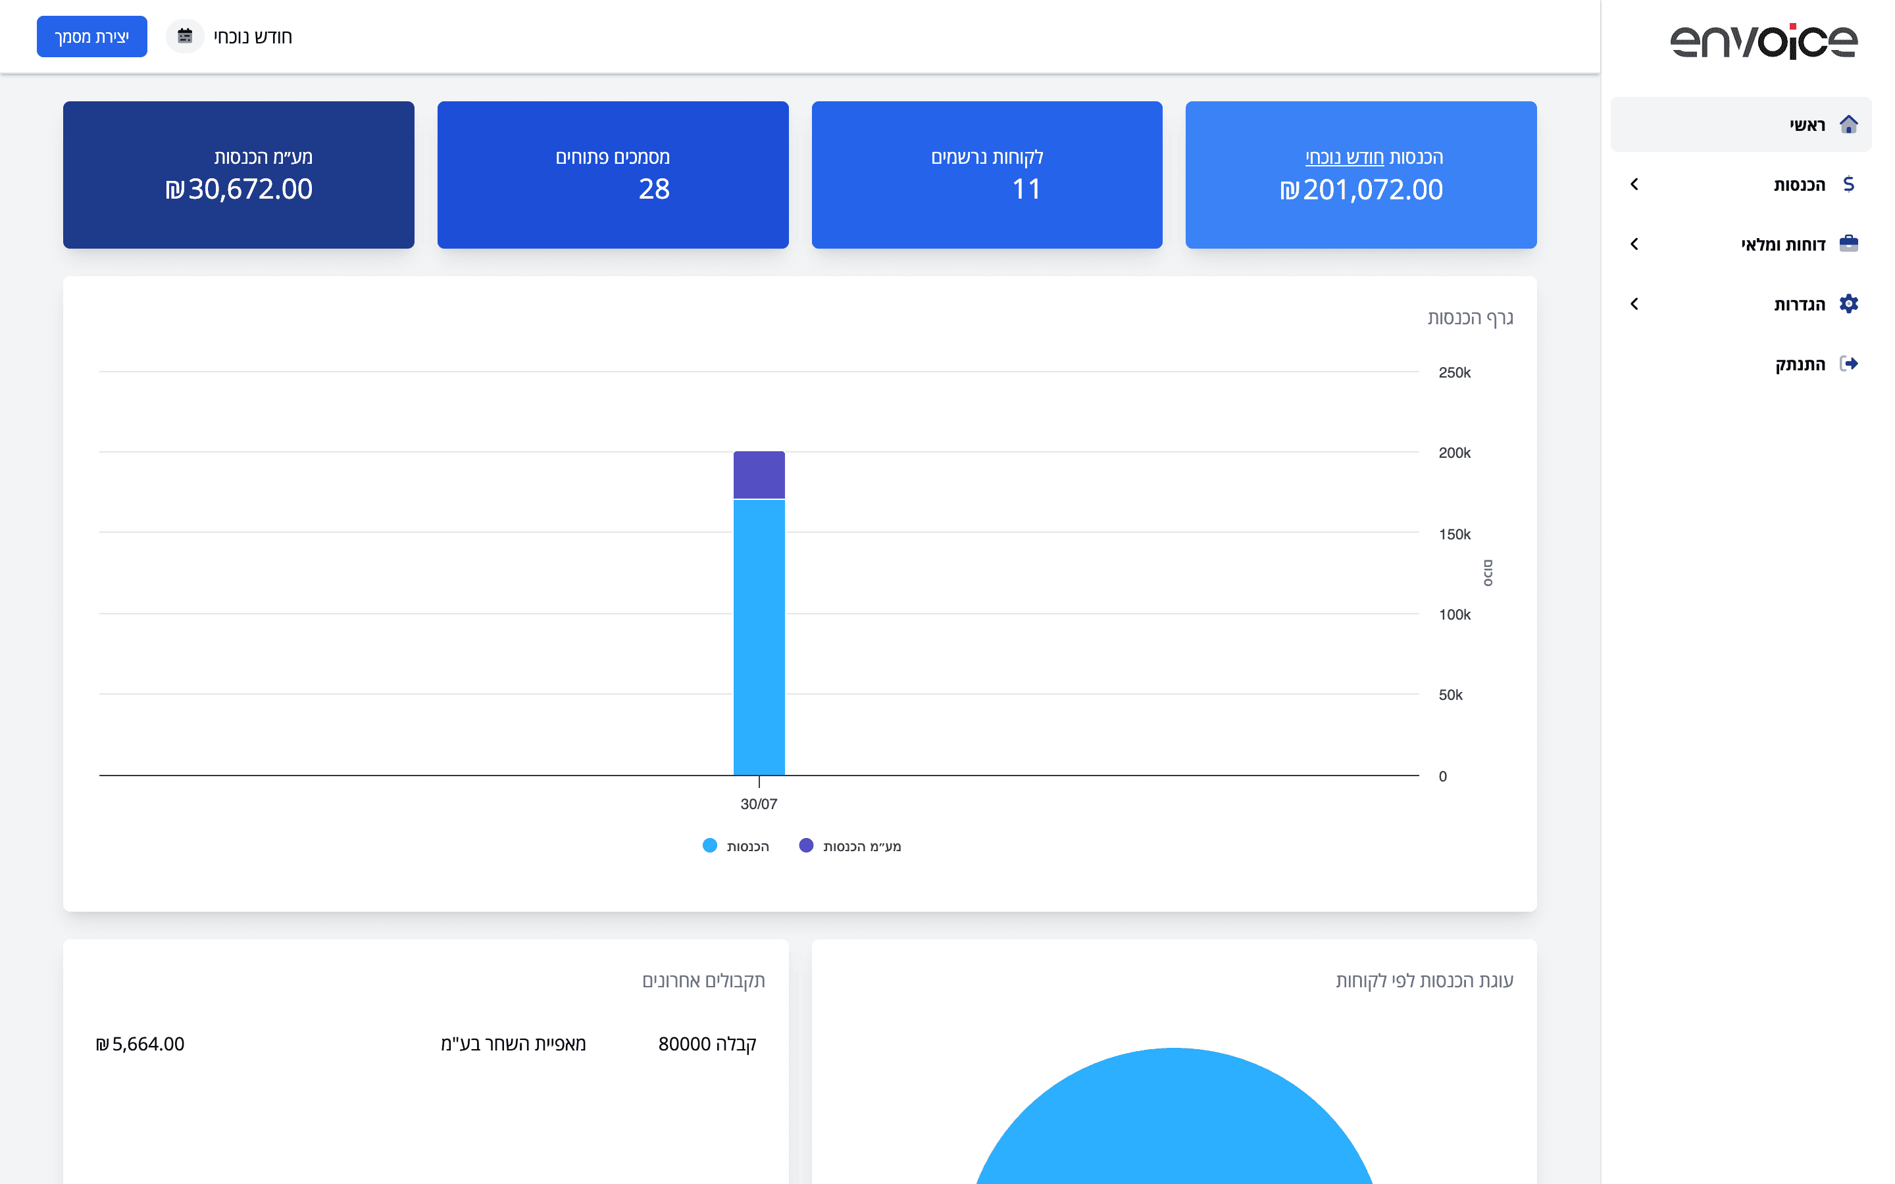Click the ₪30,672.00 VAT total
The image size is (1895, 1184).
(x=239, y=189)
